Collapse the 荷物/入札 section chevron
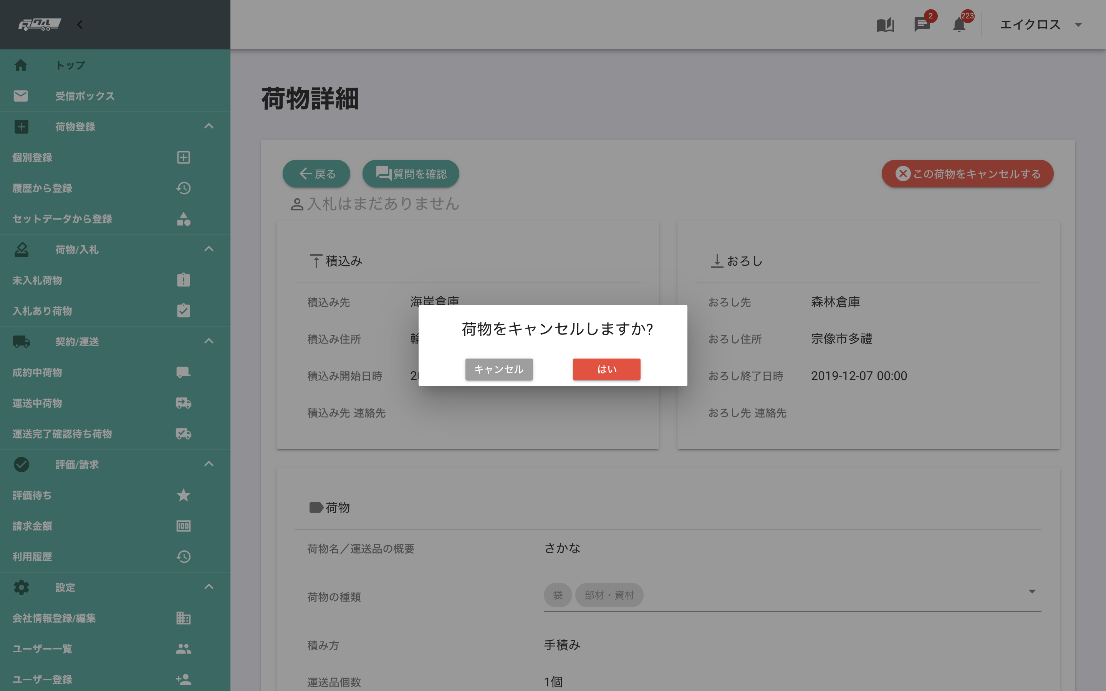1106x691 pixels. (x=209, y=249)
